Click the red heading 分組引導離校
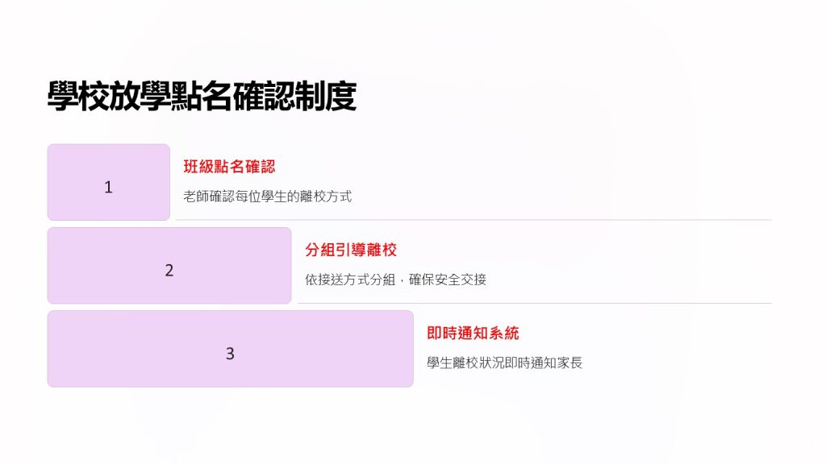826x464 pixels. pyautogui.click(x=351, y=250)
